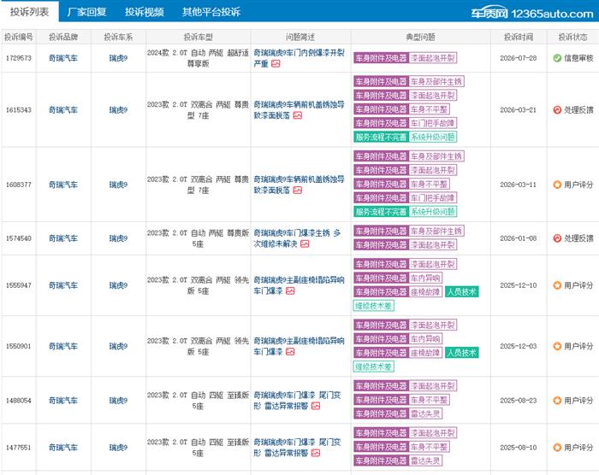The image size is (599, 475).
Task: Click green check status icon for 1729573
Action: [557, 58]
